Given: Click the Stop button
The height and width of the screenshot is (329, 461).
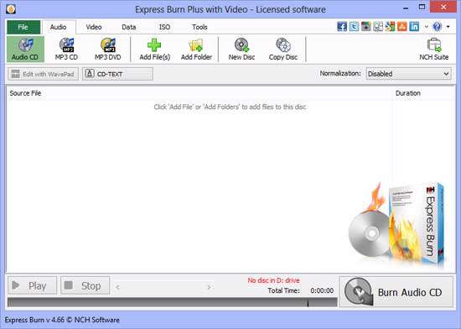Looking at the screenshot, I should point(85,285).
